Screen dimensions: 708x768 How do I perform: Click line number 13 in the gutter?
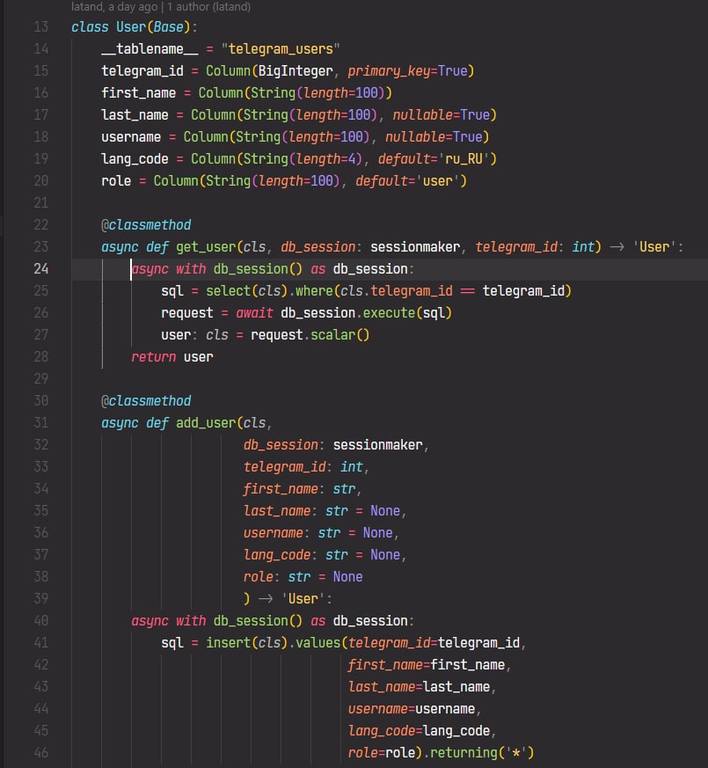click(41, 27)
